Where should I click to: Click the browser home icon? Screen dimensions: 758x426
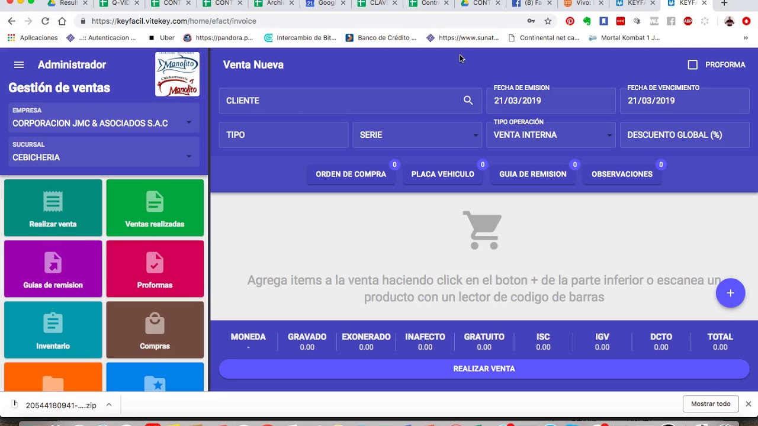pos(62,21)
